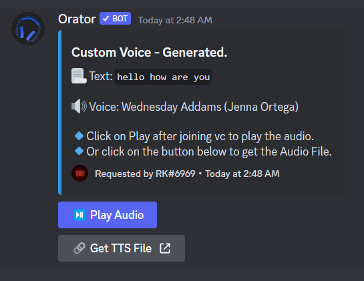Image resolution: width=364 pixels, height=281 pixels.
Task: Open the Orator bot headphones avatar
Action: tap(28, 29)
